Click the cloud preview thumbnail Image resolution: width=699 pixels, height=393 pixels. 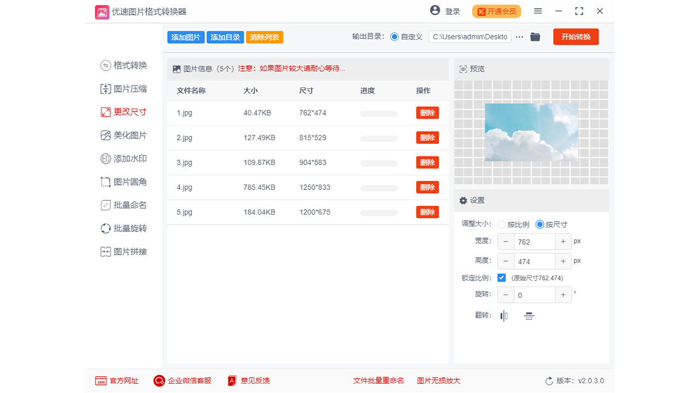[x=531, y=132]
